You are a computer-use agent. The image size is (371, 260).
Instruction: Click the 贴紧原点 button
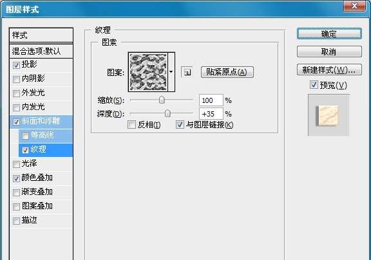tap(227, 72)
